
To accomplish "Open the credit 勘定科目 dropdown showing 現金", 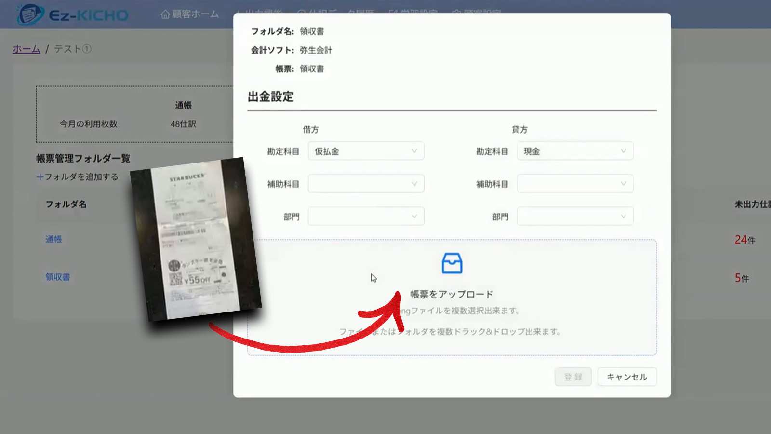I will [x=574, y=151].
